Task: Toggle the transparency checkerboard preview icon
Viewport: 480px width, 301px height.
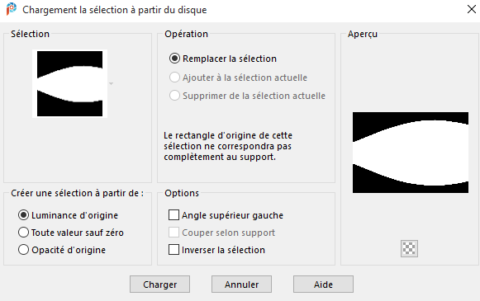Action: 409,248
